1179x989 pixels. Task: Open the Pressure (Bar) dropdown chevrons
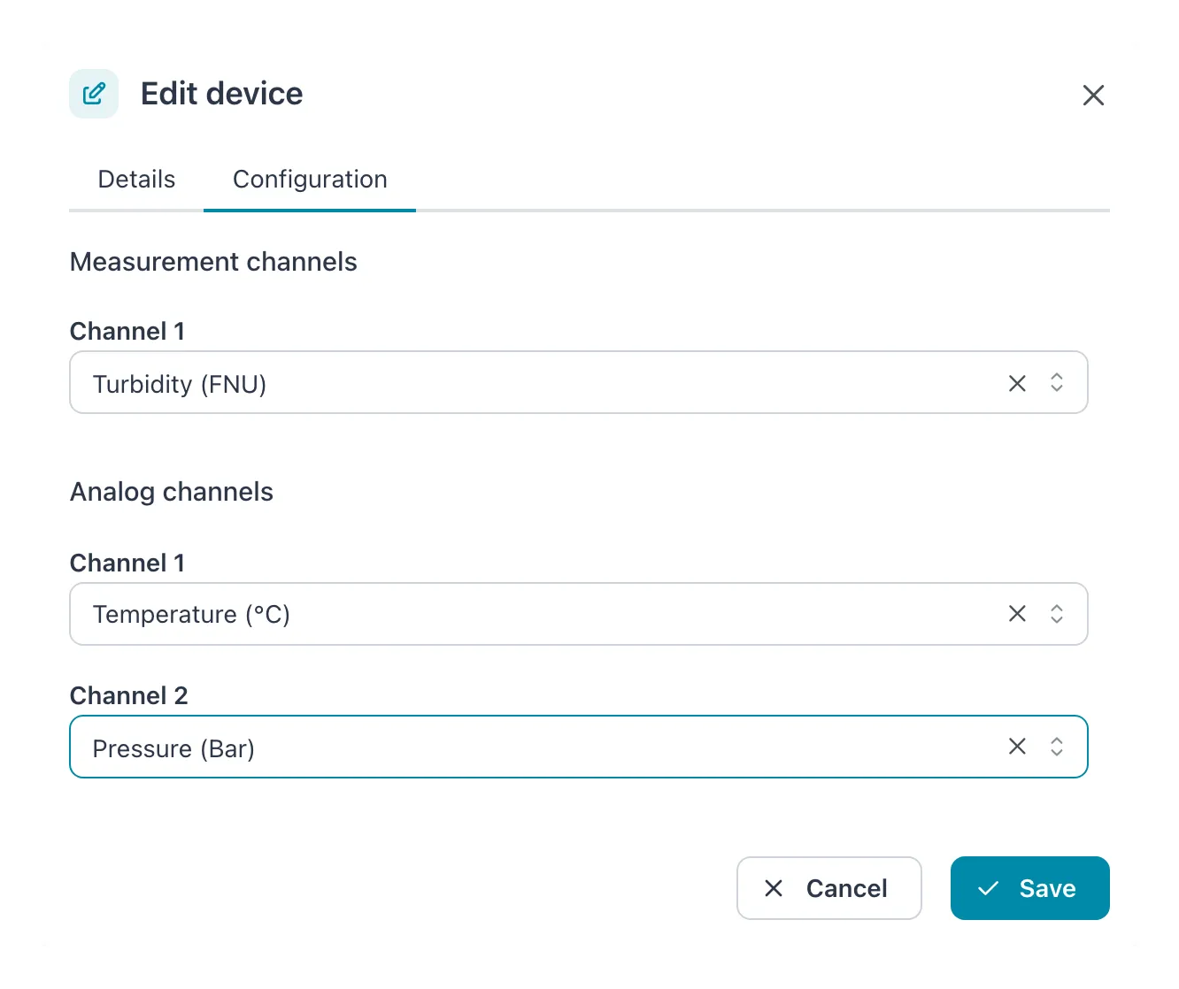tap(1056, 747)
